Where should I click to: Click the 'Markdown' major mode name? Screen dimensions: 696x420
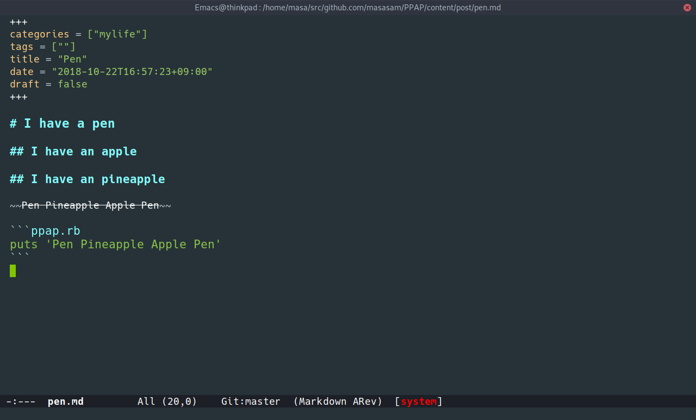[322, 402]
